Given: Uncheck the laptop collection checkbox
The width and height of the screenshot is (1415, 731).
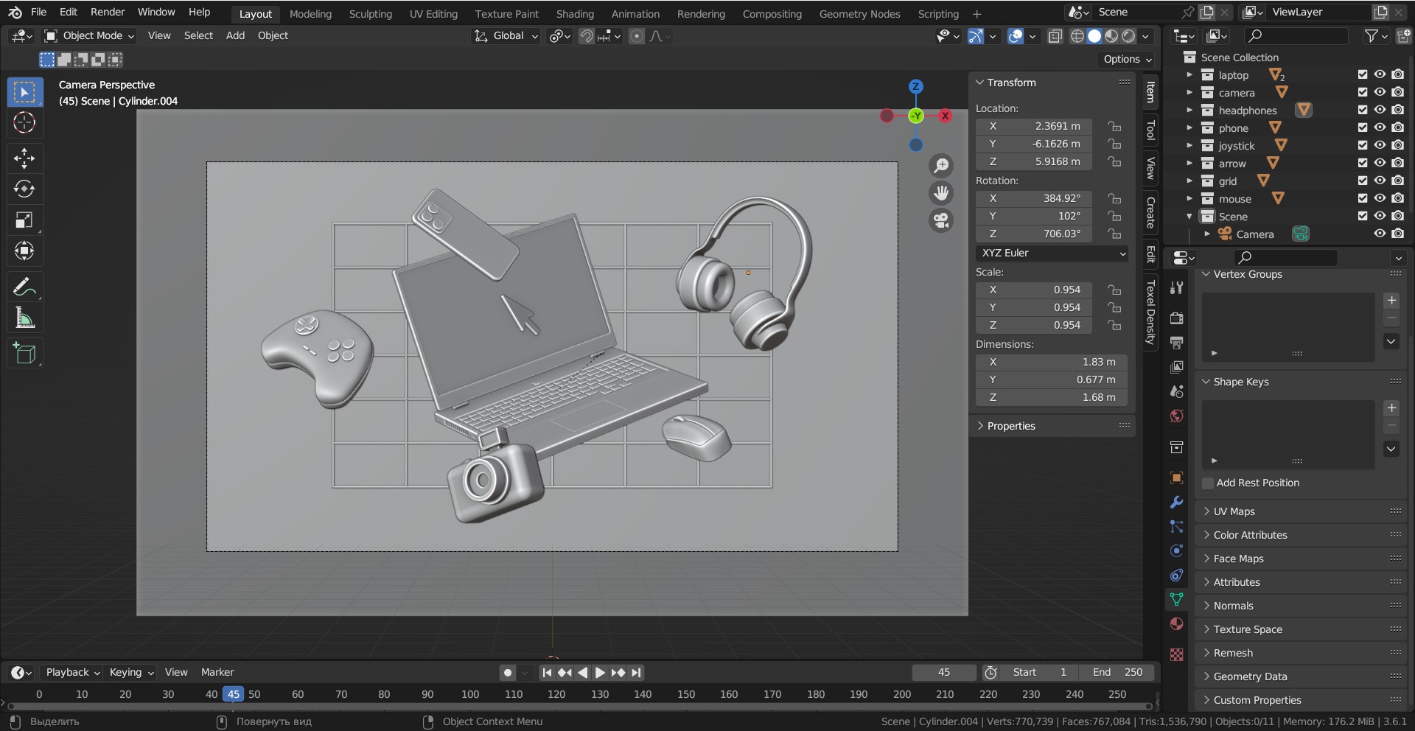Looking at the screenshot, I should (1362, 74).
